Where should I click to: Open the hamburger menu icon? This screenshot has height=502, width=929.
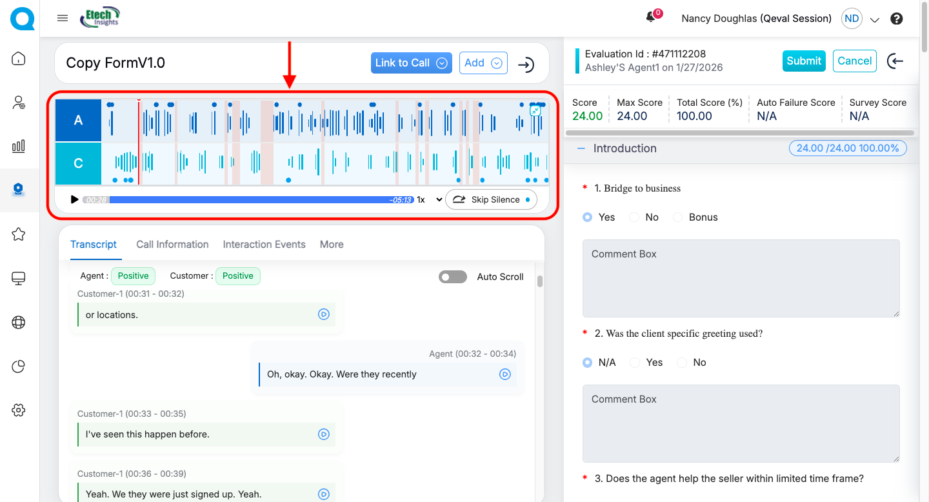tap(63, 18)
